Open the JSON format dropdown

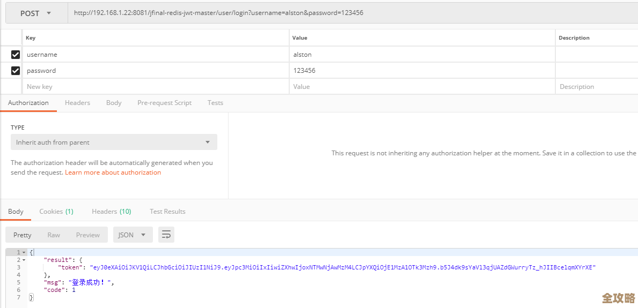pyautogui.click(x=133, y=235)
